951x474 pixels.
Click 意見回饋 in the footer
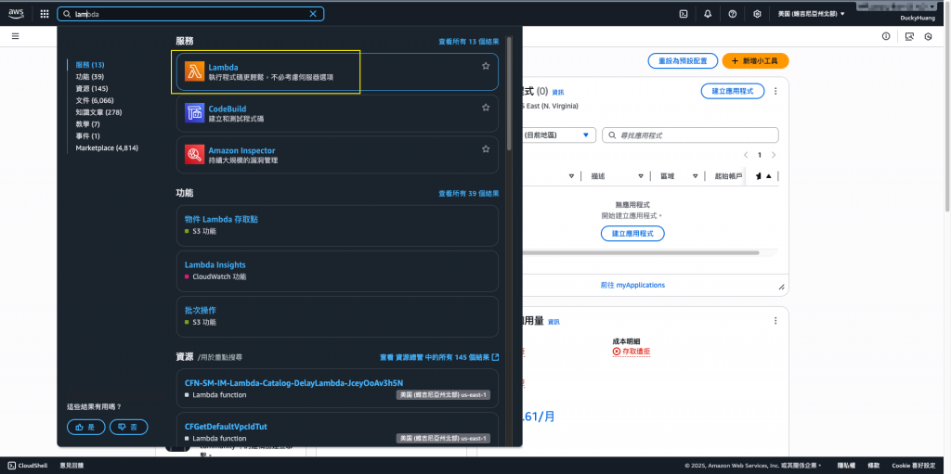tap(72, 466)
